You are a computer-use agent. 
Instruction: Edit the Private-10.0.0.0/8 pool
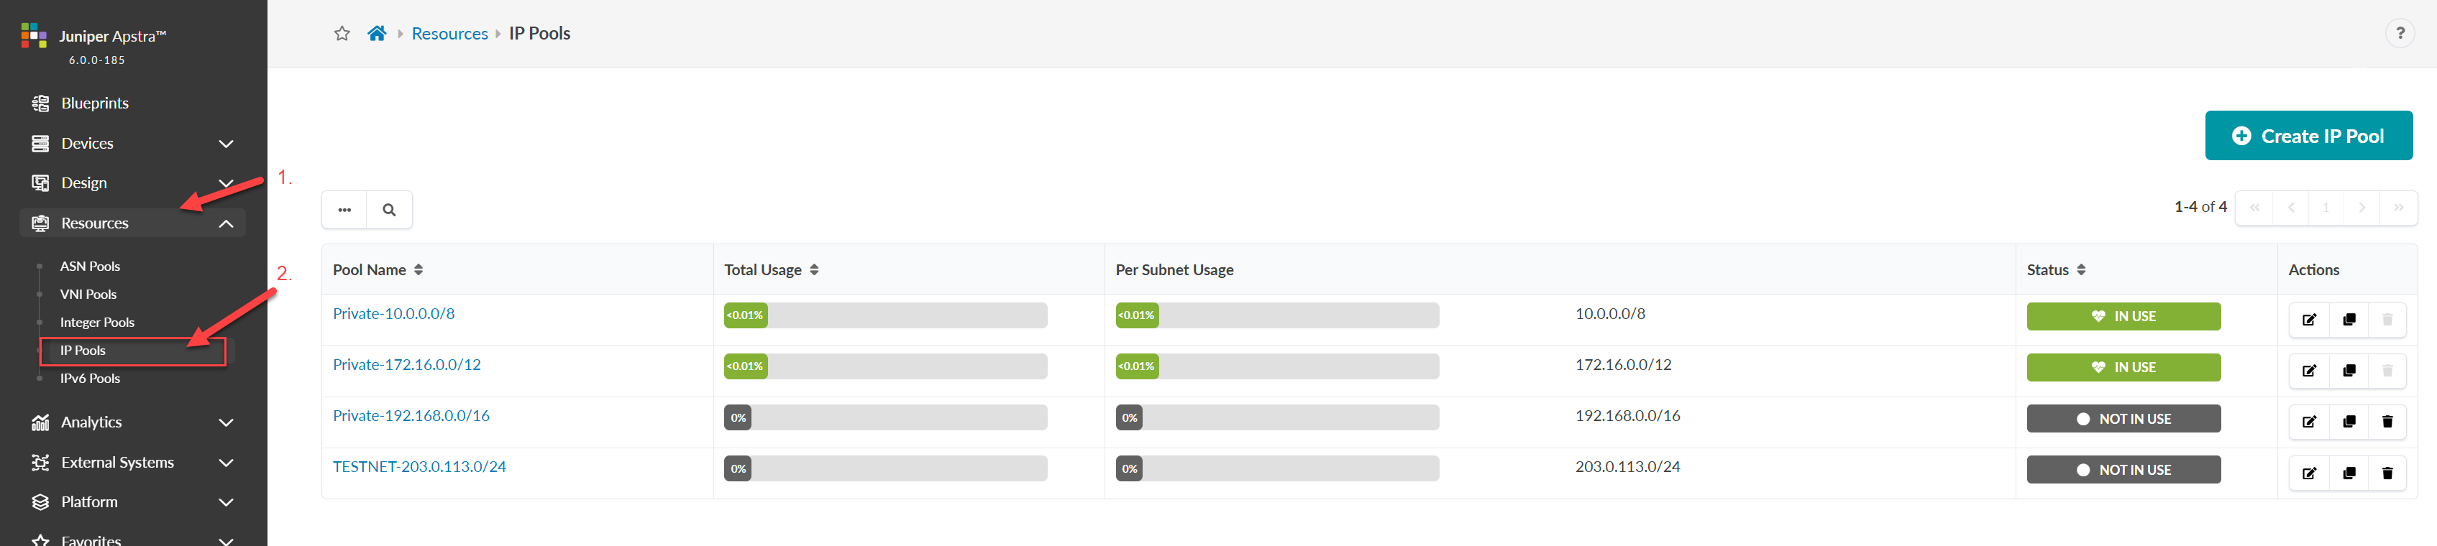tap(2308, 320)
